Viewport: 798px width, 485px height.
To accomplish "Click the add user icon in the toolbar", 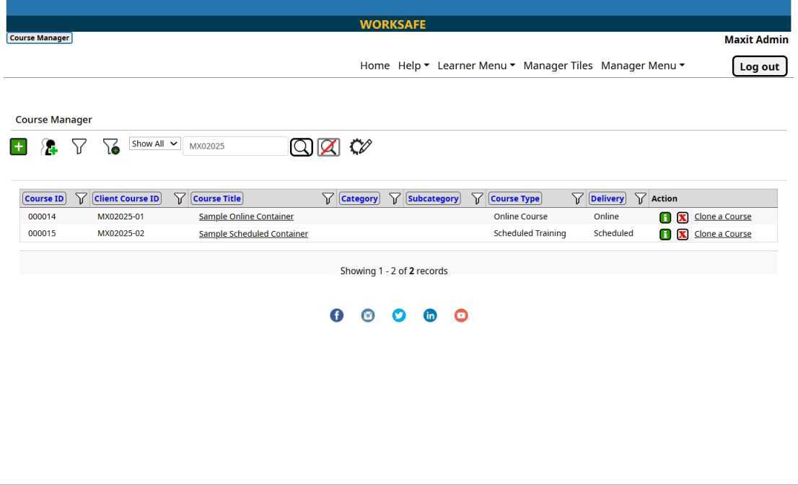I will pyautogui.click(x=50, y=147).
